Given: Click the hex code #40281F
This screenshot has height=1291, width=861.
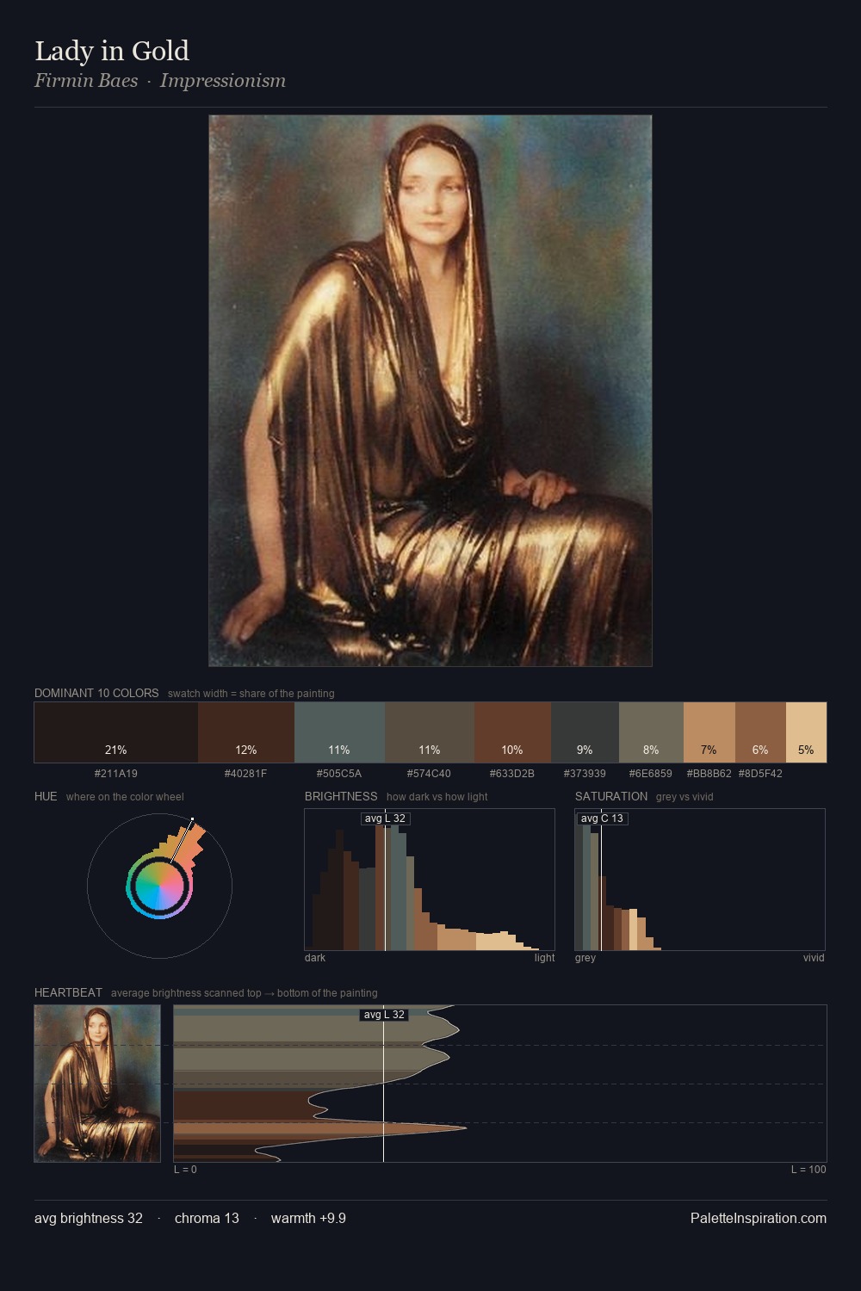Looking at the screenshot, I should 245,774.
